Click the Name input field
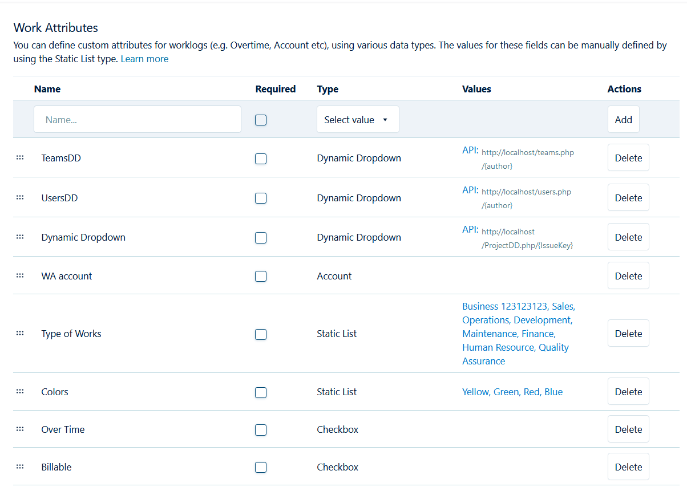The width and height of the screenshot is (687, 495). (x=138, y=120)
